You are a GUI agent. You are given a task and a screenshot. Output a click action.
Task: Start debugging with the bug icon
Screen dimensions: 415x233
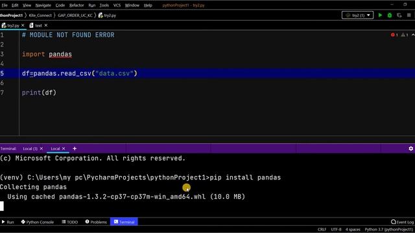[390, 15]
